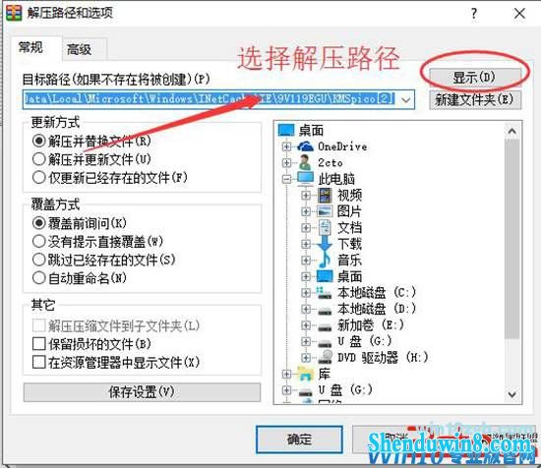The height and width of the screenshot is (468, 541).
Task: Enable 保留损坏的文件(B) checkbox
Action: tap(38, 344)
